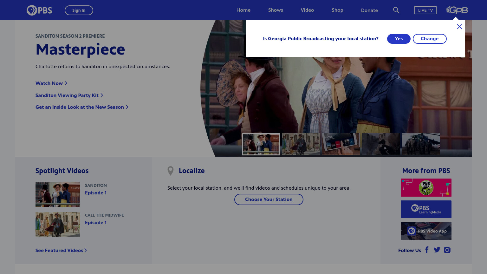Open See Featured Videos link
The width and height of the screenshot is (487, 274).
(x=61, y=250)
